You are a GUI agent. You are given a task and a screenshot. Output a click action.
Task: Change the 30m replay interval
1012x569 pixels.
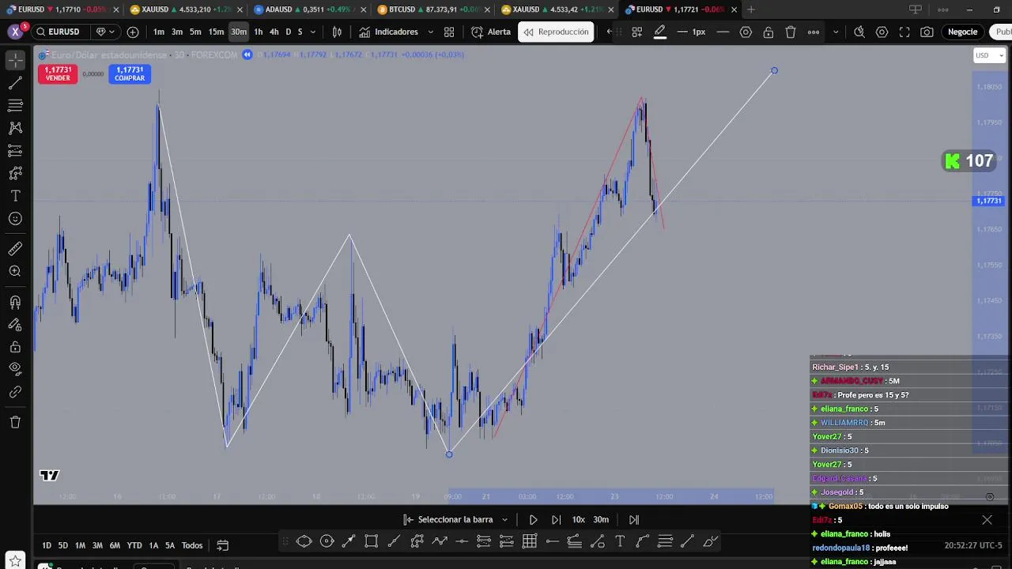(601, 519)
